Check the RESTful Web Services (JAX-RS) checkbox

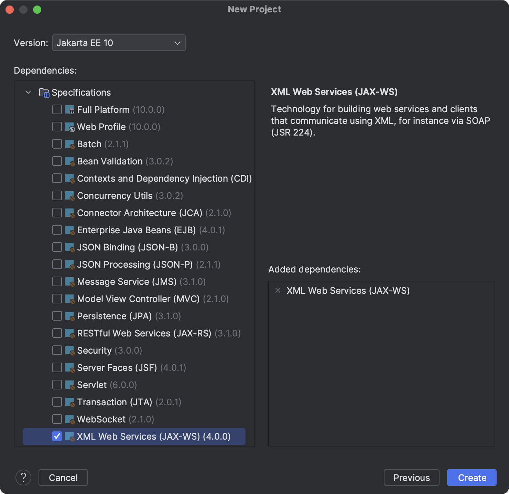click(x=57, y=333)
